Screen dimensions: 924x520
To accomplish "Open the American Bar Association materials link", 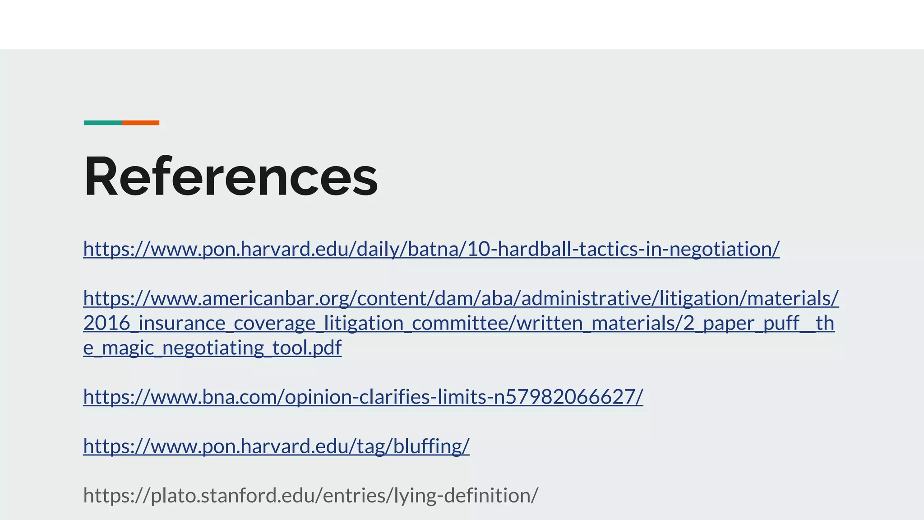I will (x=460, y=298).
